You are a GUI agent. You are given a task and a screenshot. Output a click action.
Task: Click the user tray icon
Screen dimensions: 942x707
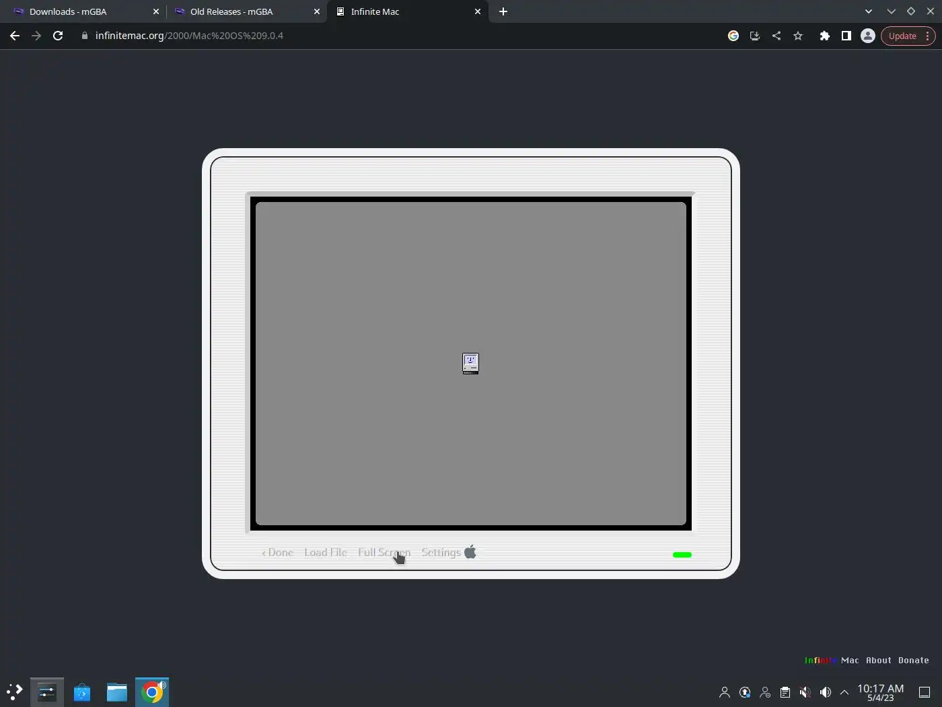point(725,692)
